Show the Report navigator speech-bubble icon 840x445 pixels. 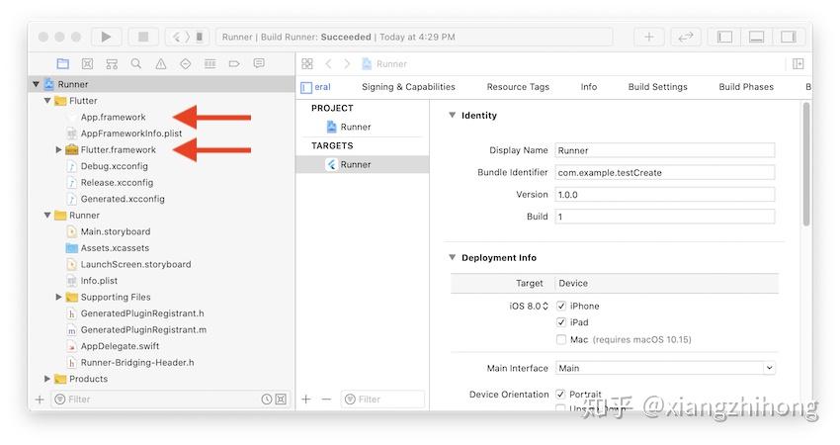tap(259, 64)
